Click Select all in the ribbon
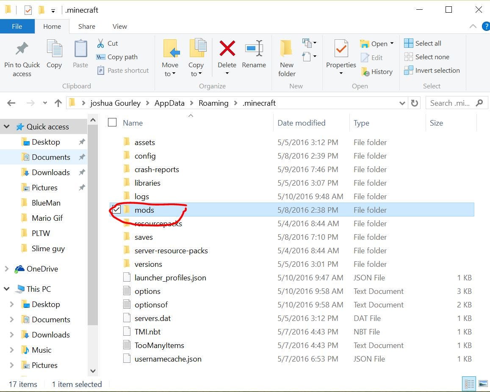Screen dimensions: 490x392 (x=423, y=44)
